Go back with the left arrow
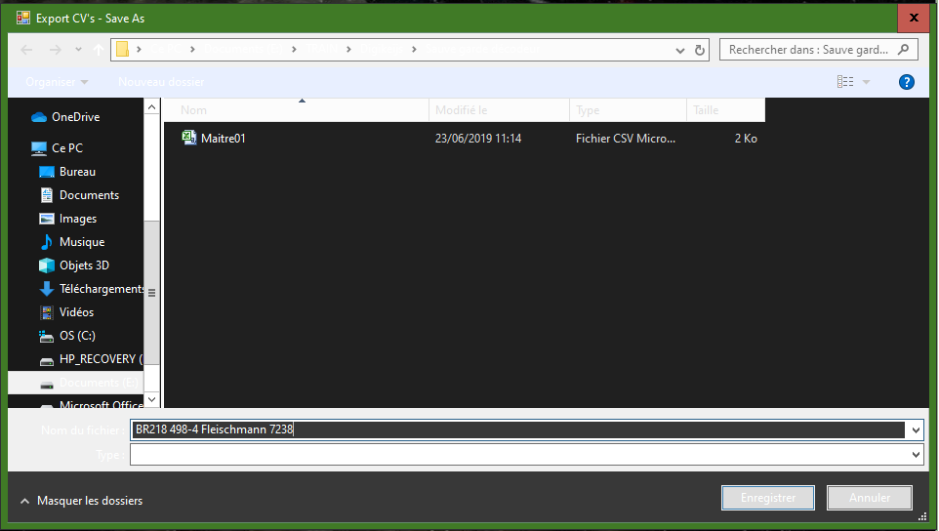The image size is (939, 531). (x=26, y=50)
